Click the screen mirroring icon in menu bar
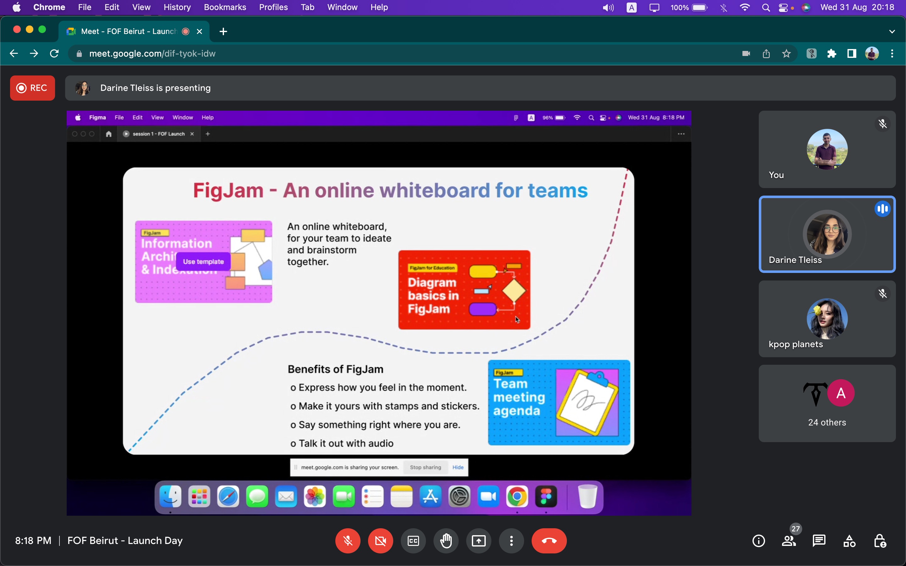This screenshot has height=566, width=906. [x=654, y=8]
